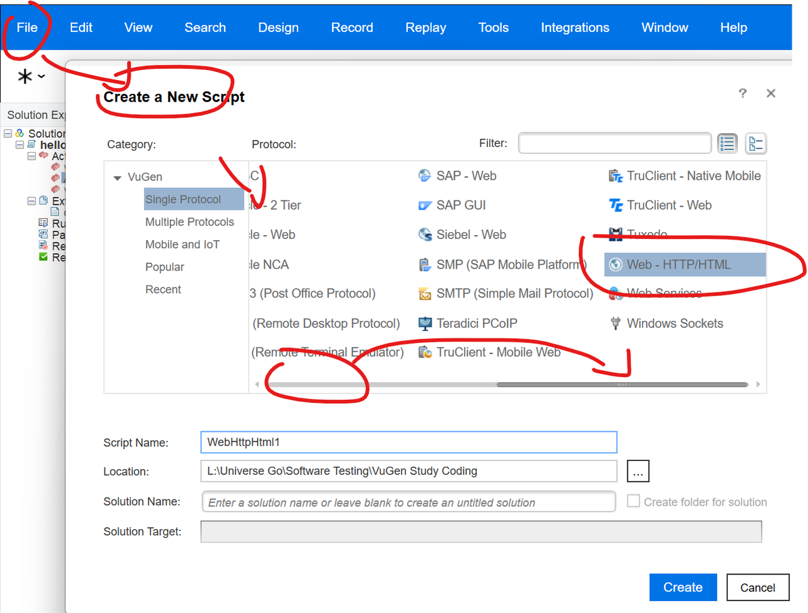
Task: Click the dialog help question mark icon
Action: (x=742, y=93)
